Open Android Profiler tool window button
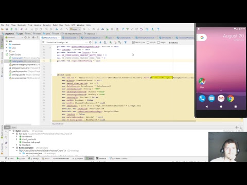247x185 pixels. tap(61, 158)
